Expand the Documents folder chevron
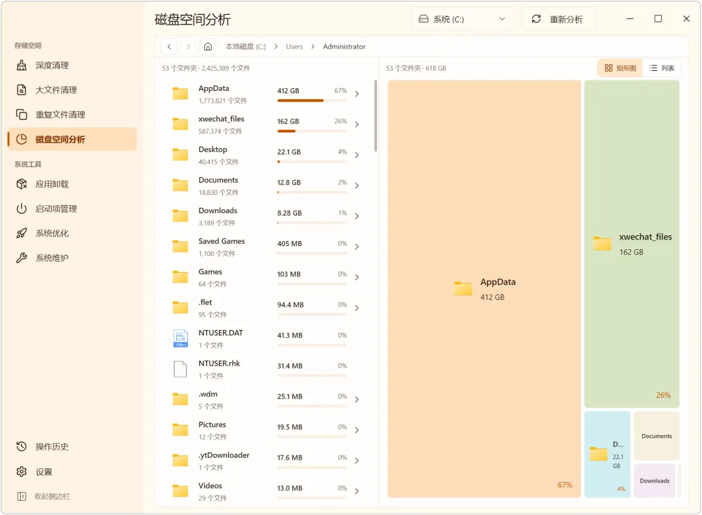 coord(357,186)
